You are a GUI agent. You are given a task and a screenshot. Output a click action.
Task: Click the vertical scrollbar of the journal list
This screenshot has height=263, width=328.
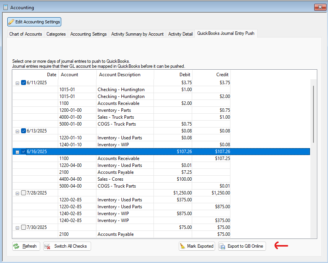313,115
